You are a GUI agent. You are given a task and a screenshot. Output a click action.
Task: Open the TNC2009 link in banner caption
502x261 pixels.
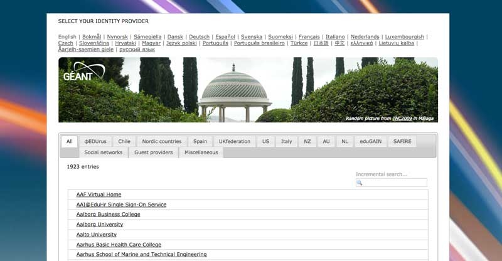(402, 119)
